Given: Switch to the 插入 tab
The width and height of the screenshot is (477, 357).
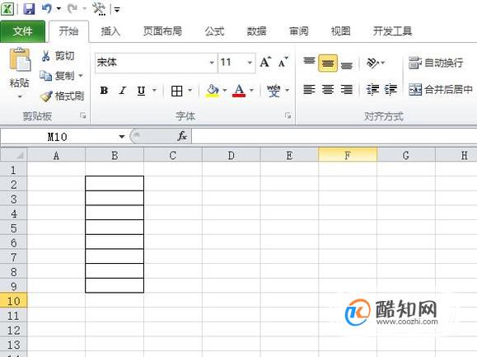Looking at the screenshot, I should pyautogui.click(x=110, y=31).
